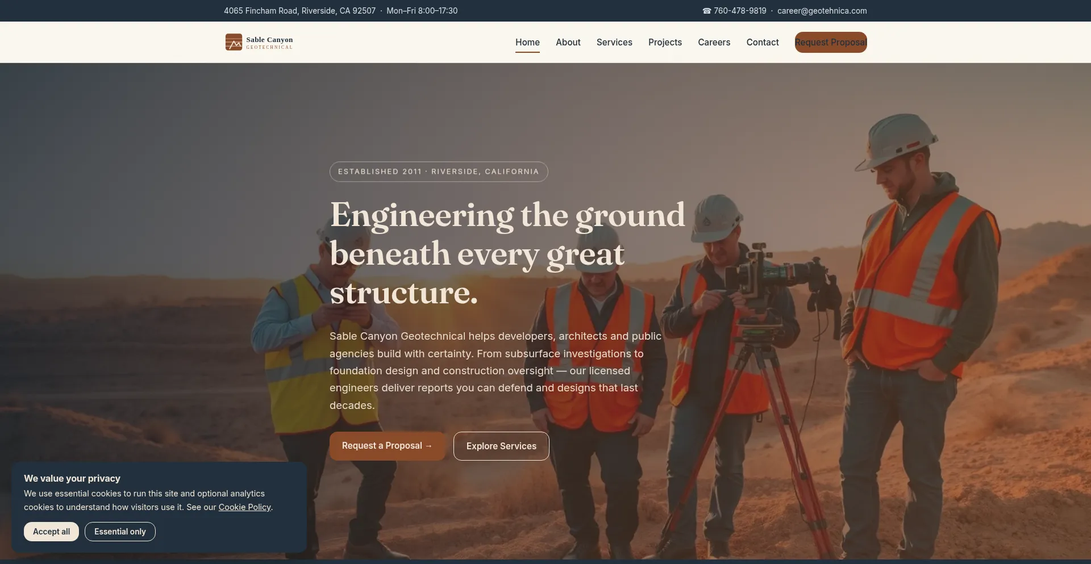1091x564 pixels.
Task: Accept all cookies
Action: [51, 532]
